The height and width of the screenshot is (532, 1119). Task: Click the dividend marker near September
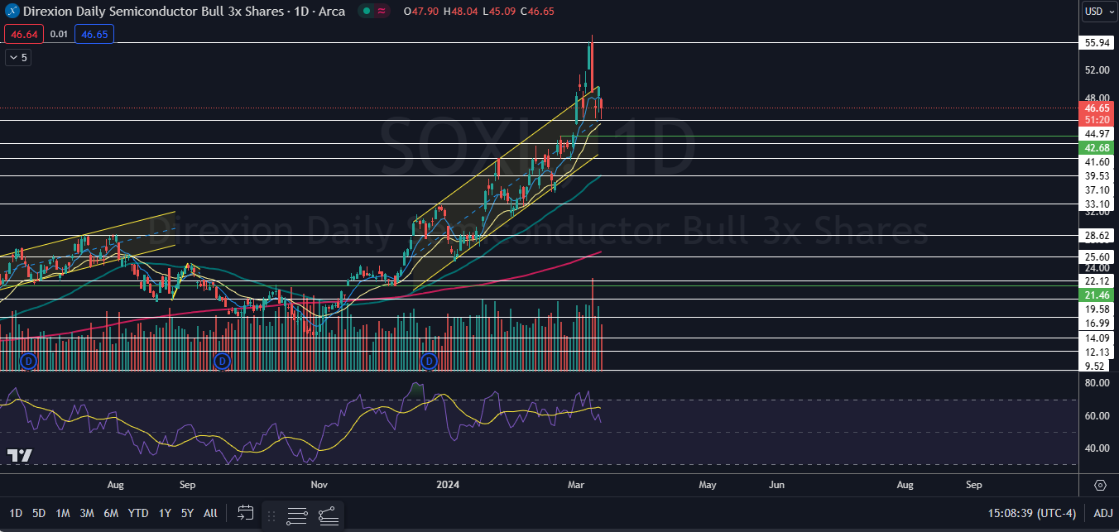click(222, 362)
